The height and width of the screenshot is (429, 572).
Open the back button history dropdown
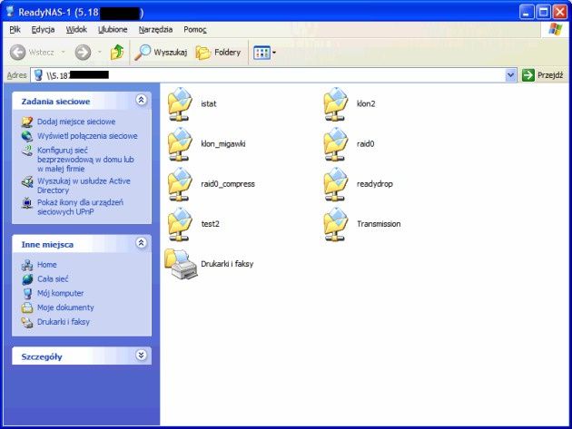point(64,53)
